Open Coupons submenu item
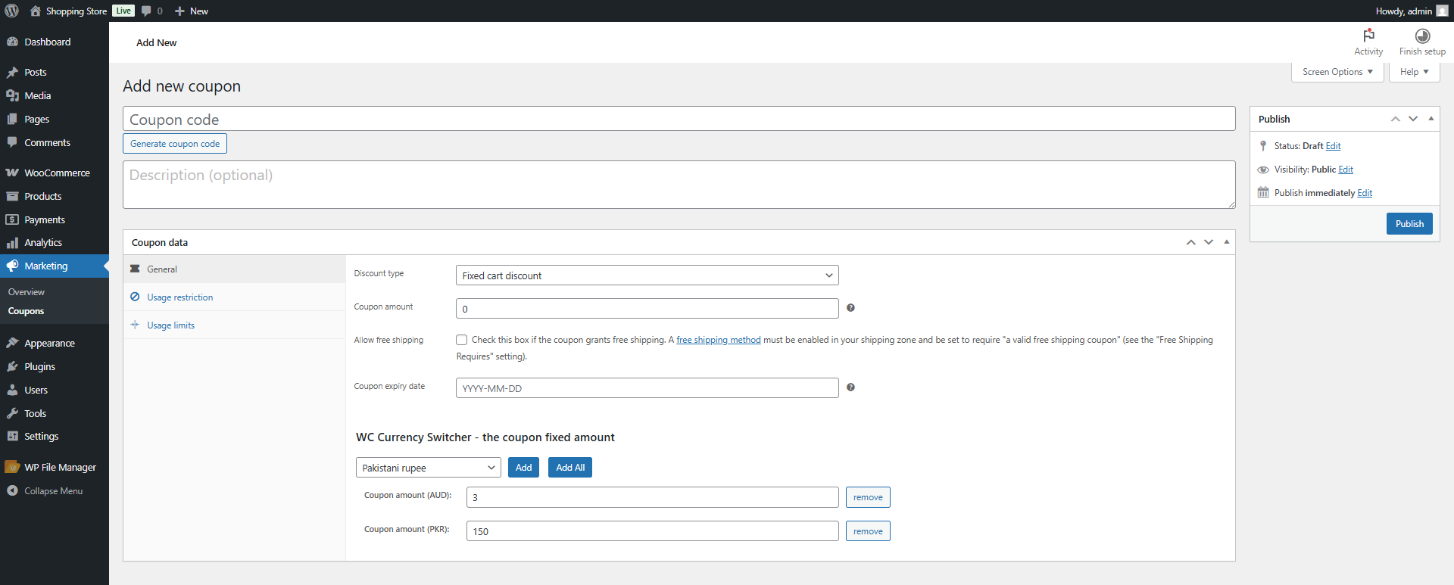Viewport: 1454px width, 585px height. [27, 311]
